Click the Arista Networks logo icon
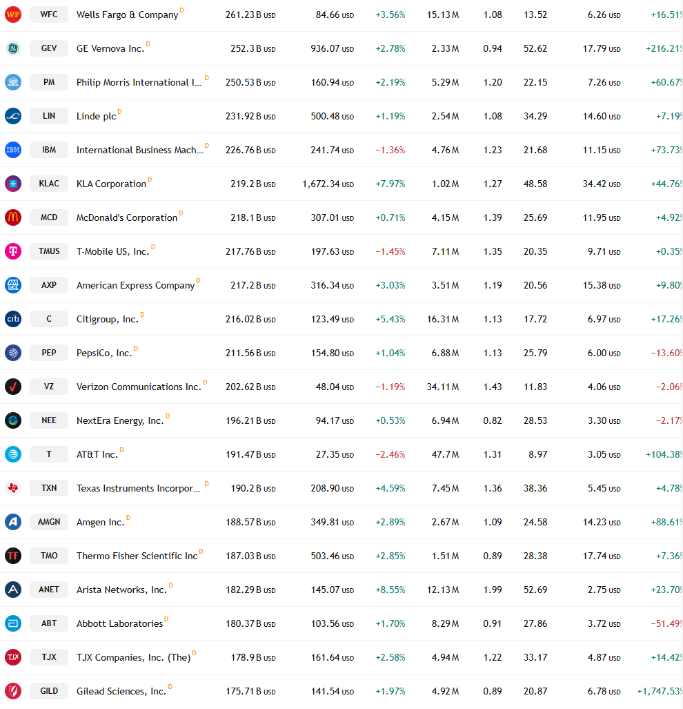The image size is (683, 709). [x=13, y=590]
